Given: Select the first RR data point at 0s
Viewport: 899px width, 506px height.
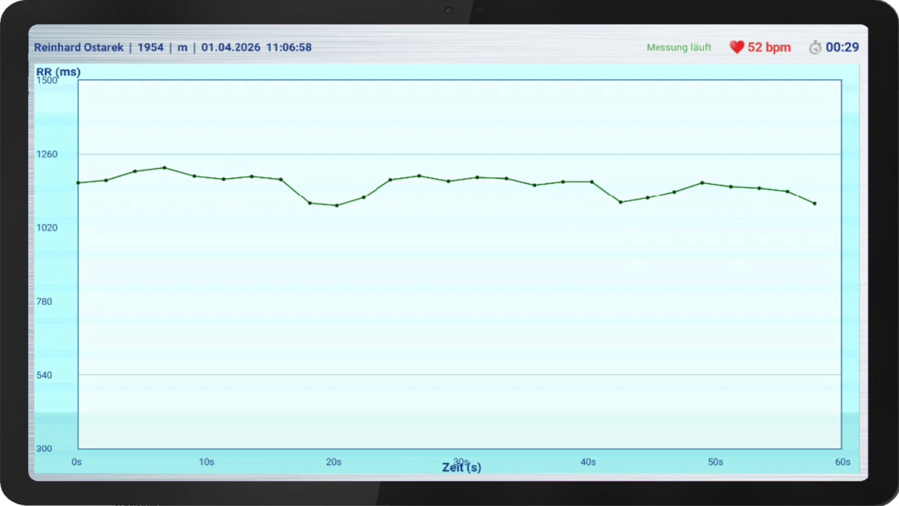Looking at the screenshot, I should 78,182.
